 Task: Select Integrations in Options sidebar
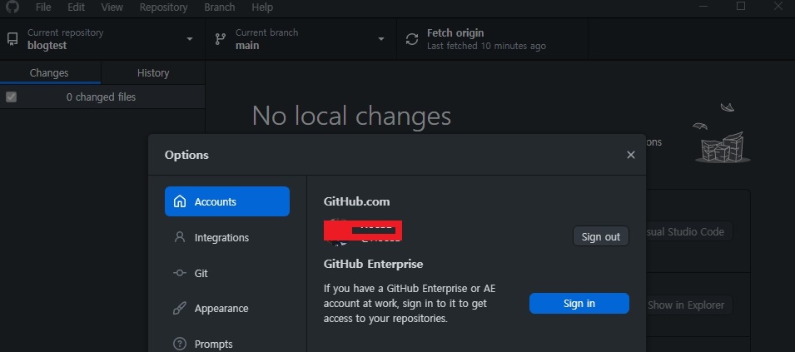[227, 237]
